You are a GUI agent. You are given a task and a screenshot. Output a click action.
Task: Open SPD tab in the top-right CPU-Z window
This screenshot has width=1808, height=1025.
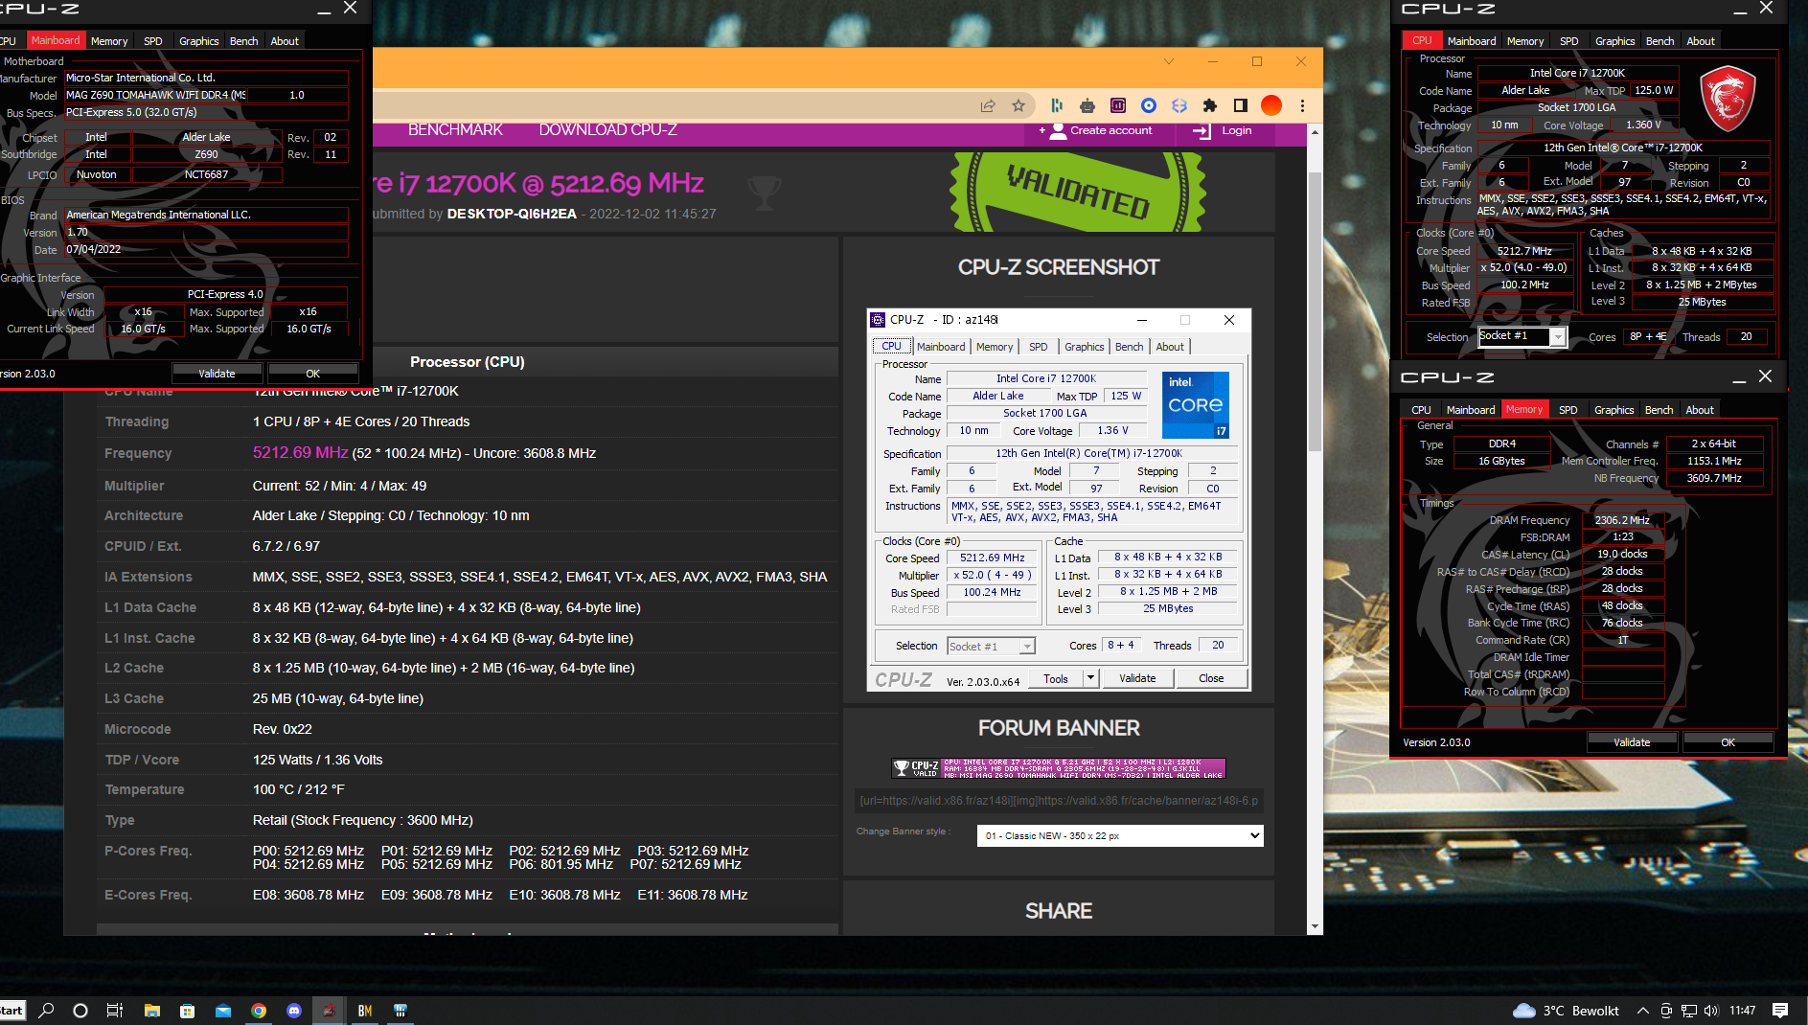tap(1569, 41)
